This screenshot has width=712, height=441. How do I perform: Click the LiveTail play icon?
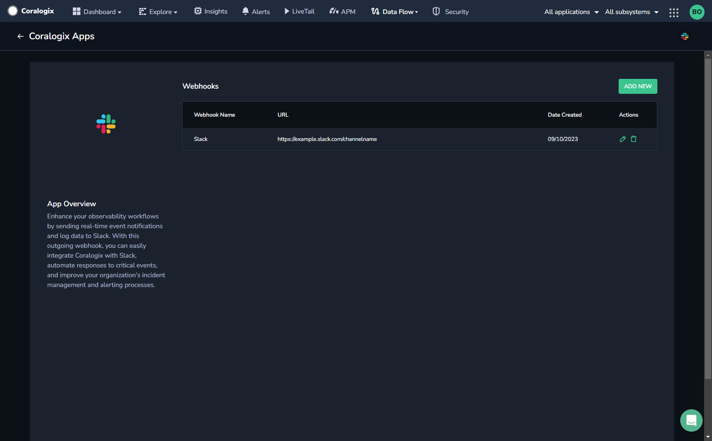(x=287, y=11)
